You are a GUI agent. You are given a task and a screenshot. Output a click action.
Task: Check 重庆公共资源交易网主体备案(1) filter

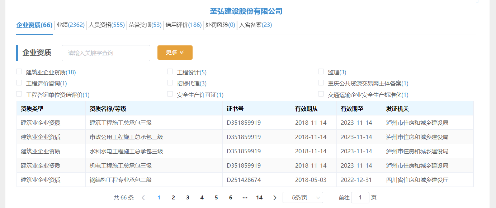(x=321, y=83)
